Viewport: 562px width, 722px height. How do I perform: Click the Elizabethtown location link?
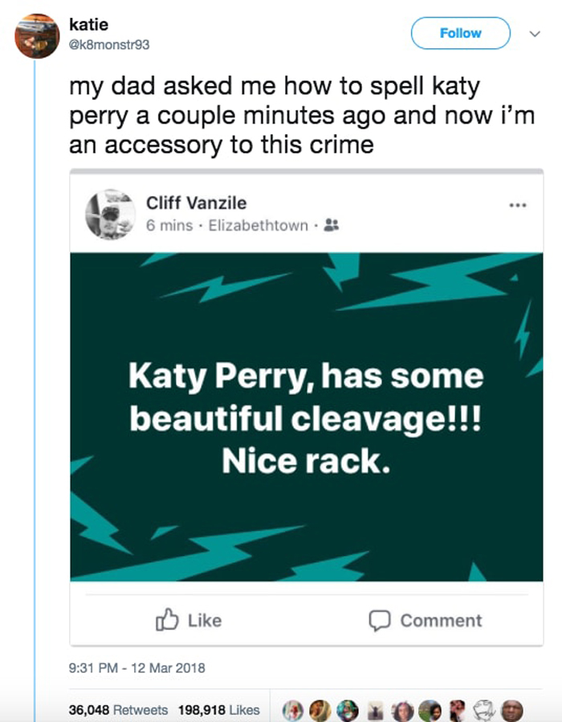258,226
